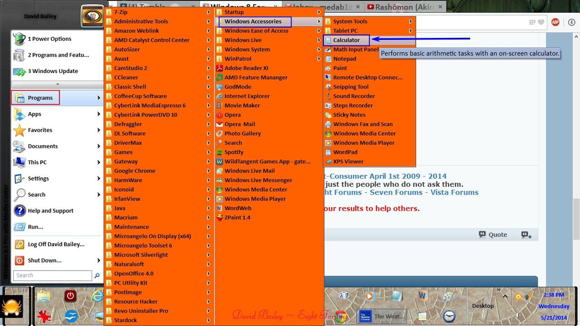Open the Seven Forums link
Viewport: 580px width, 326px height.
(x=396, y=192)
